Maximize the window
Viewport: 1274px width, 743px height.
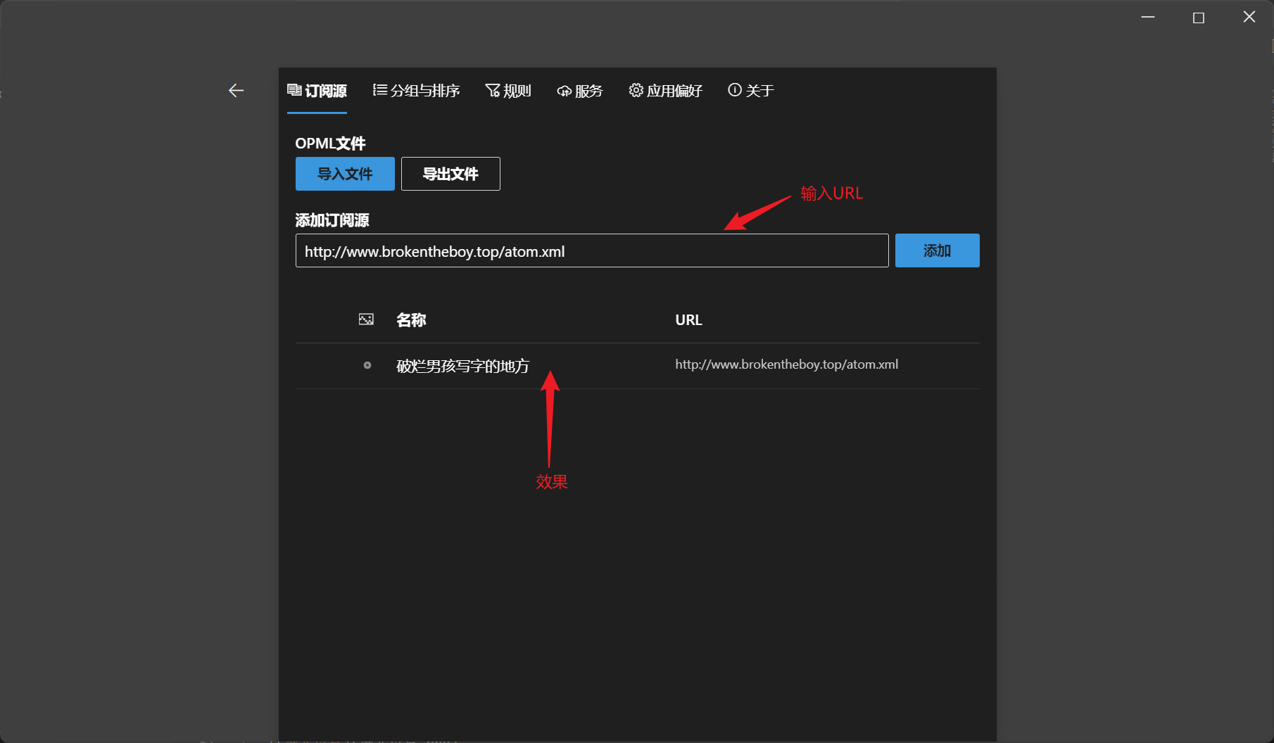[1199, 18]
